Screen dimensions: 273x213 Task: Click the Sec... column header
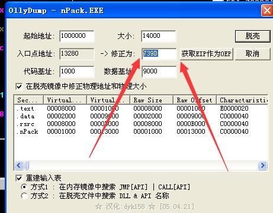pos(29,100)
